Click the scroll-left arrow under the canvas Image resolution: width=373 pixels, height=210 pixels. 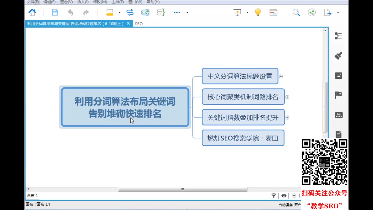pos(28,189)
